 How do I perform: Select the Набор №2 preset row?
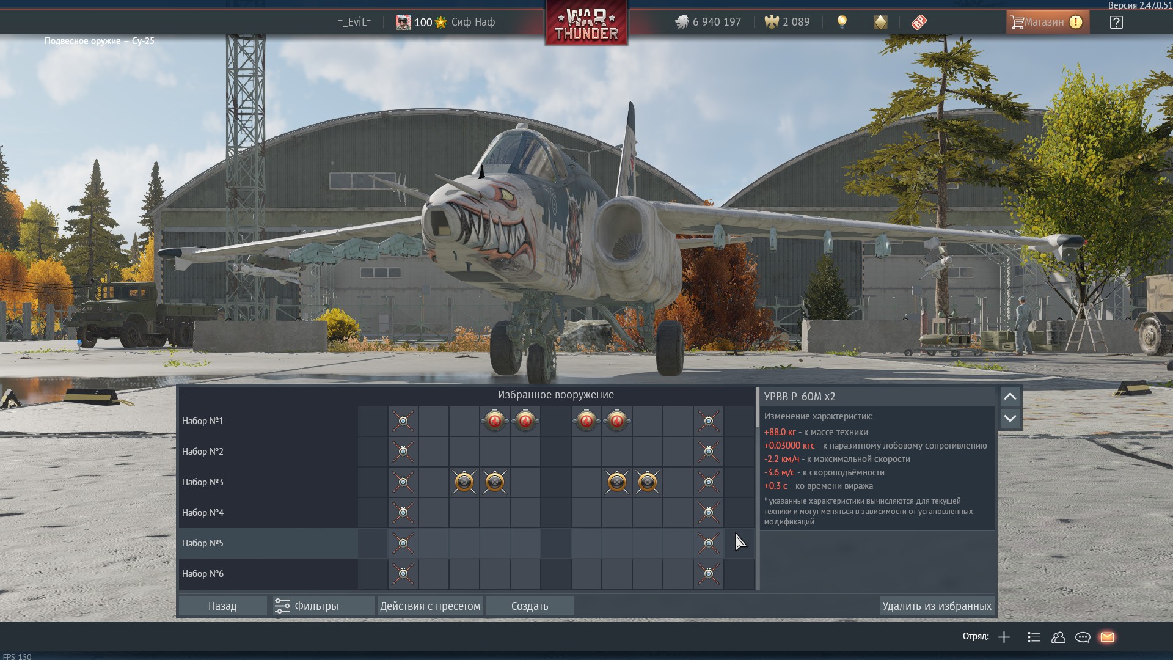click(x=268, y=452)
